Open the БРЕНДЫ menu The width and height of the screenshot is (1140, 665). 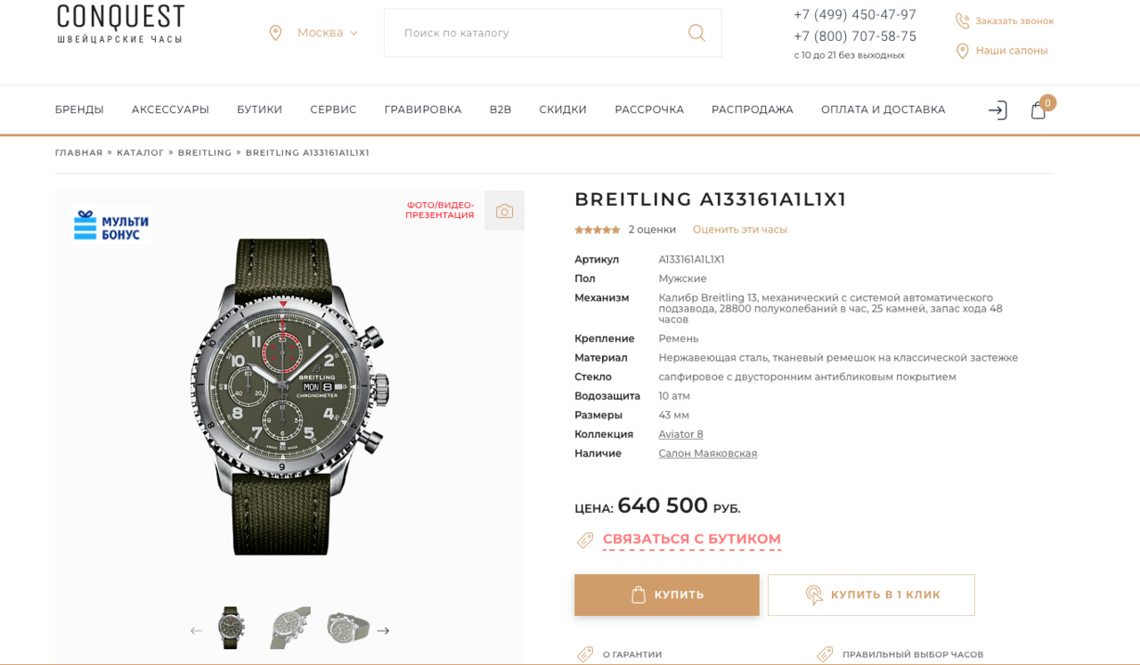[79, 109]
